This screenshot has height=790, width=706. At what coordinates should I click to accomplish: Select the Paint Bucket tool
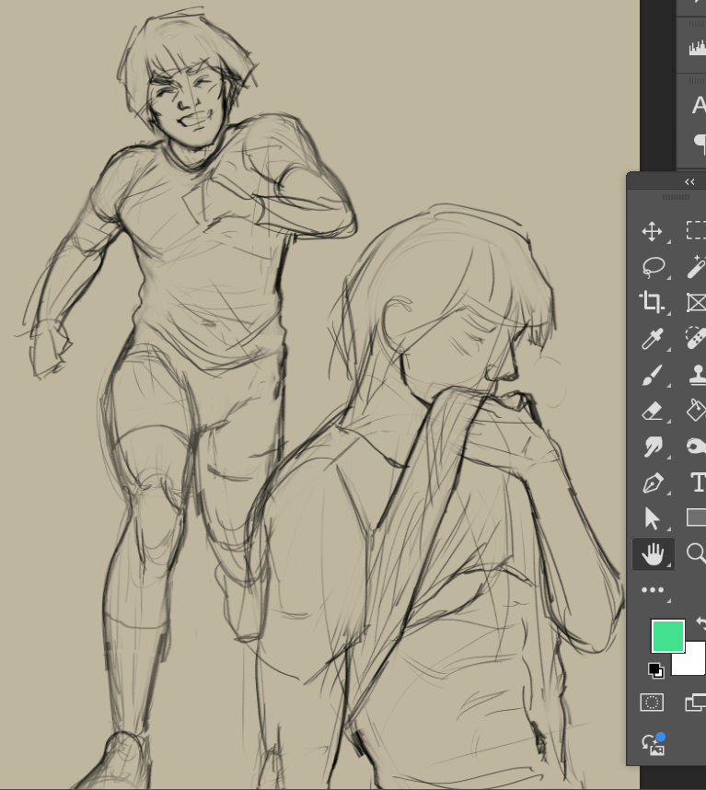point(697,410)
